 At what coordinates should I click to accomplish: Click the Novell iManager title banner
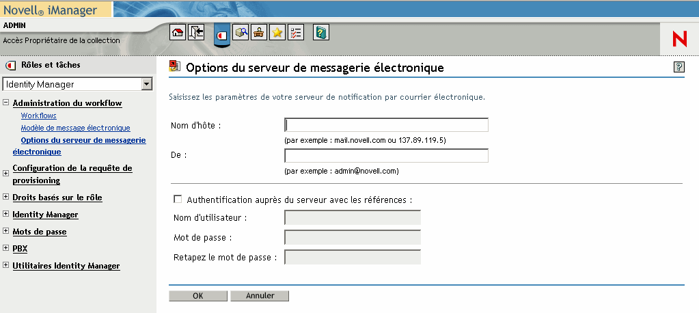51,10
